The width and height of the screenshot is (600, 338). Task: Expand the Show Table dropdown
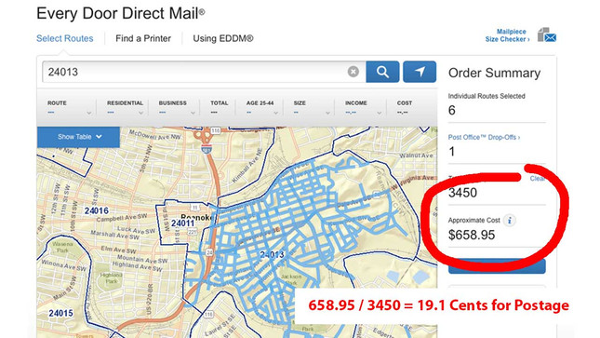78,137
